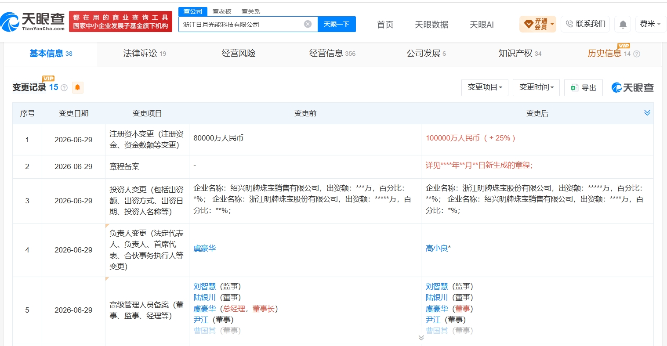The height and width of the screenshot is (346, 667).
Task: Clear the search box with the X icon
Action: pos(308,24)
